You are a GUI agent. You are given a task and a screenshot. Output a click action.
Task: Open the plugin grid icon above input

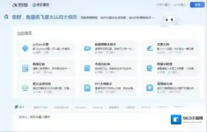(16, 107)
